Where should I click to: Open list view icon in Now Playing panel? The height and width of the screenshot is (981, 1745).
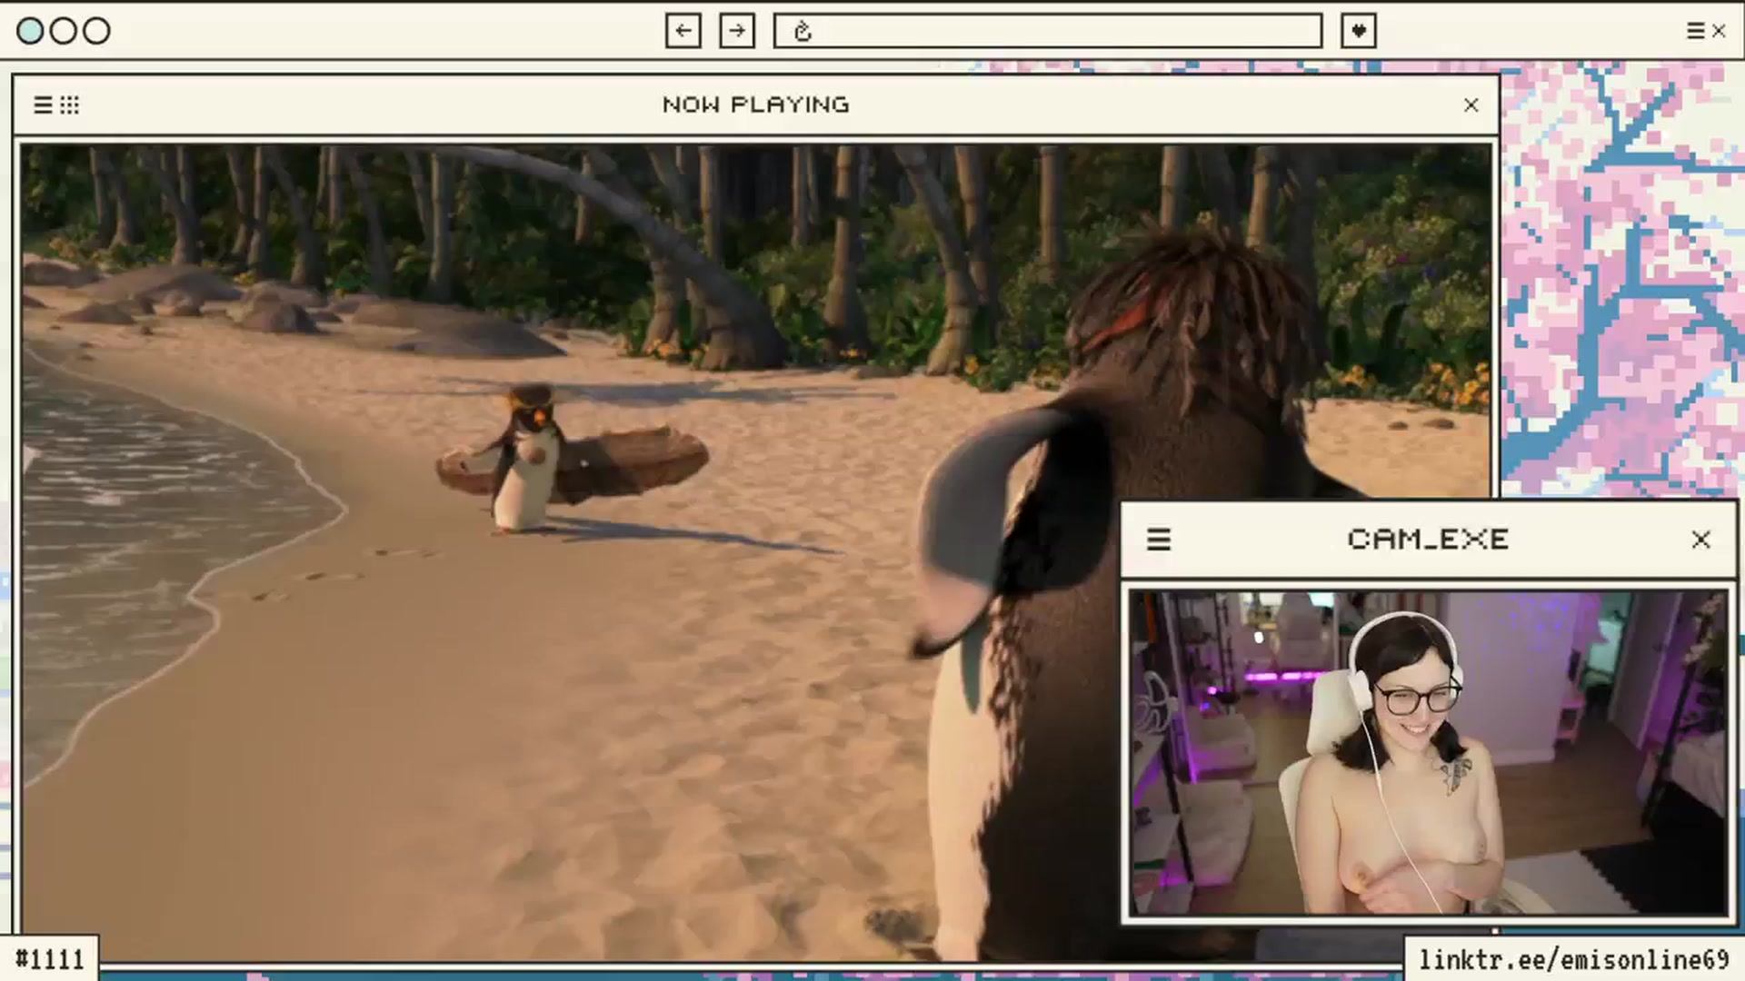[43, 105]
